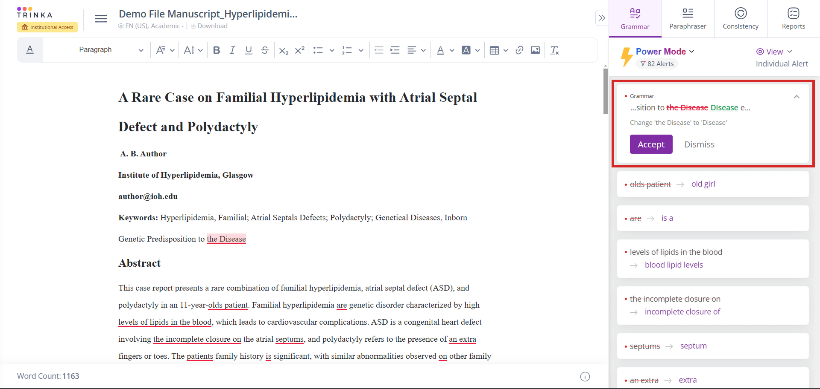
Task: Open the font family dropdown
Action: point(165,50)
